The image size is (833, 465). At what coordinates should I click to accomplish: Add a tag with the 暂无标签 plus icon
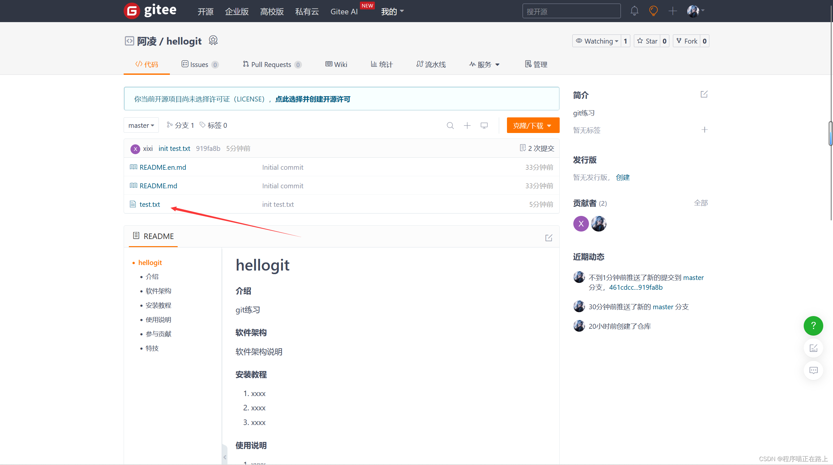704,130
